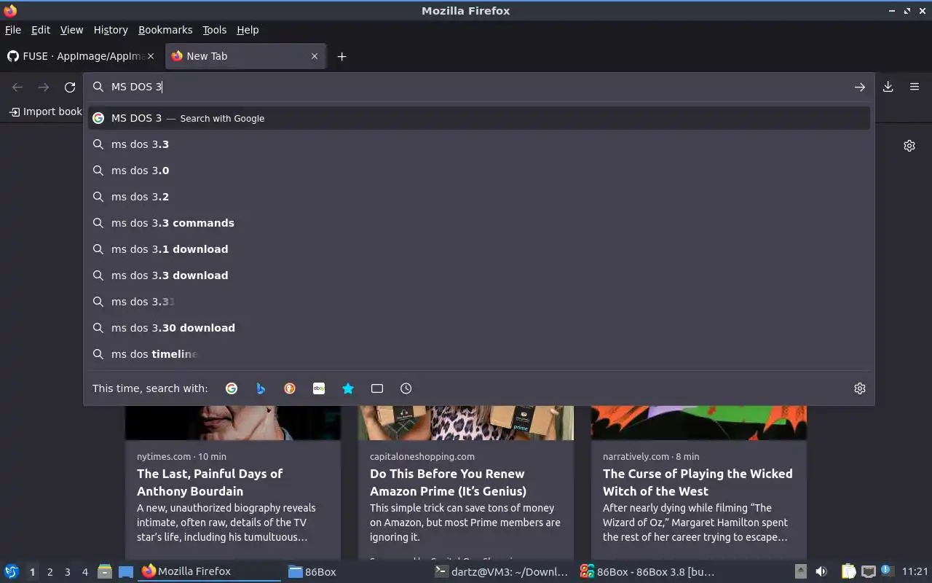The image size is (932, 583).
Task: Click the Back navigation arrow
Action: pos(17,87)
